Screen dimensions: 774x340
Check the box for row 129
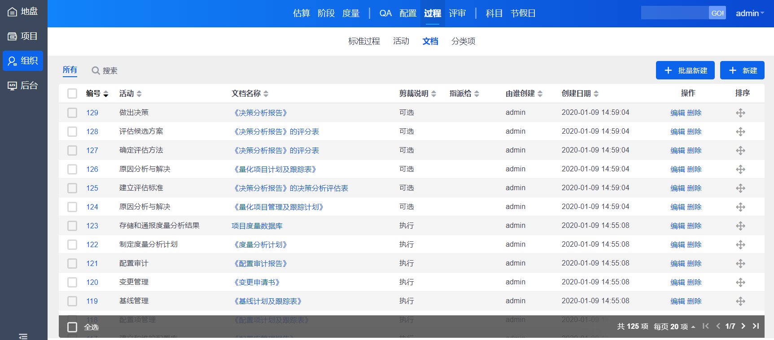[72, 113]
